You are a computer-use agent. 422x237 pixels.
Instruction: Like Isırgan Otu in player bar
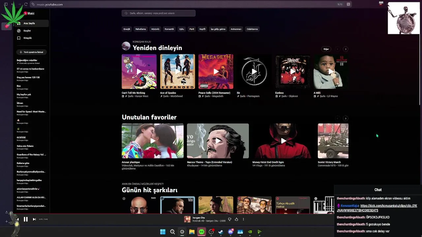click(x=236, y=219)
